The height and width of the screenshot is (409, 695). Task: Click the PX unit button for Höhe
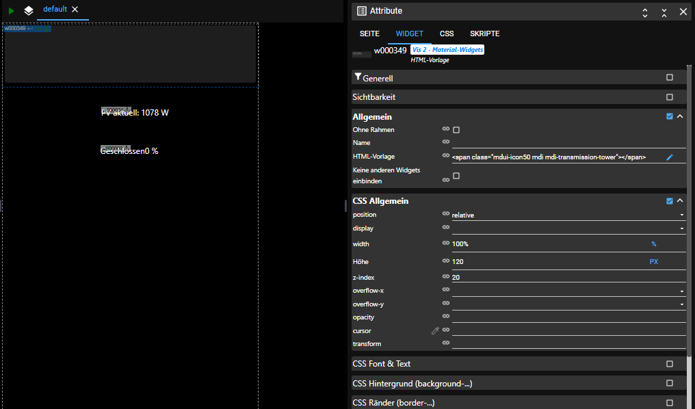tap(653, 261)
